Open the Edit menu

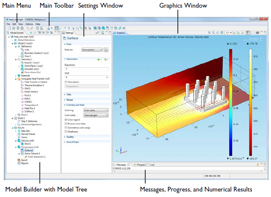click(x=14, y=24)
